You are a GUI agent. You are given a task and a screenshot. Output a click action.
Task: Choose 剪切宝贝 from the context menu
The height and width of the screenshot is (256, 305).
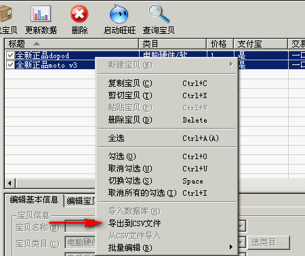(167, 95)
